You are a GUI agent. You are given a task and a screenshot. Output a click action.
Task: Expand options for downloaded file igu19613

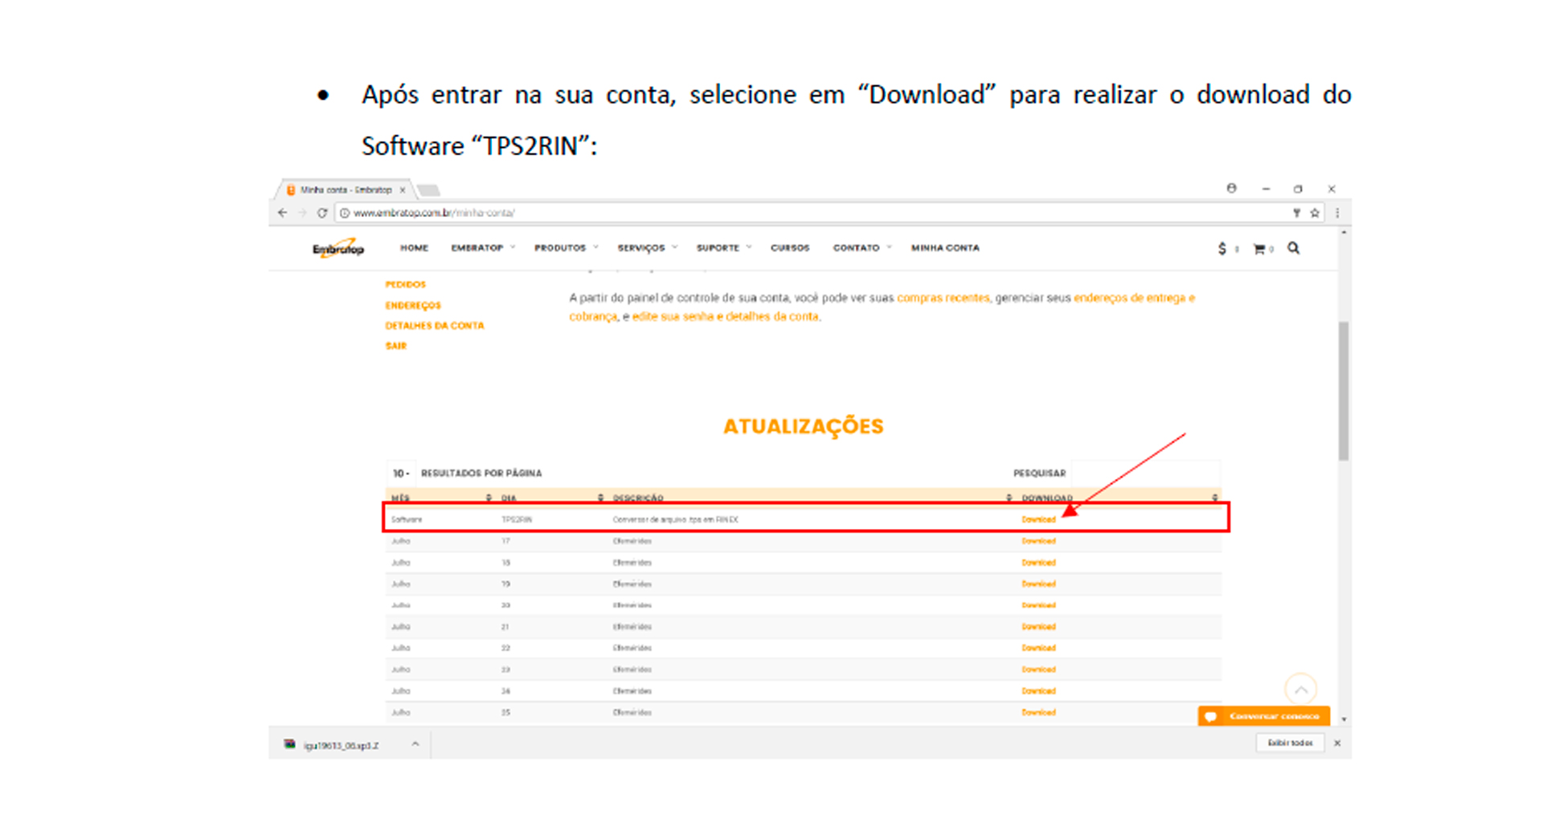click(x=415, y=744)
